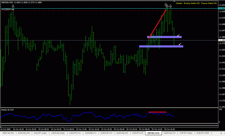This screenshot has width=225, height=136.
Task: Click the 19 Oct 08:30 time label
Action: coord(69,129)
